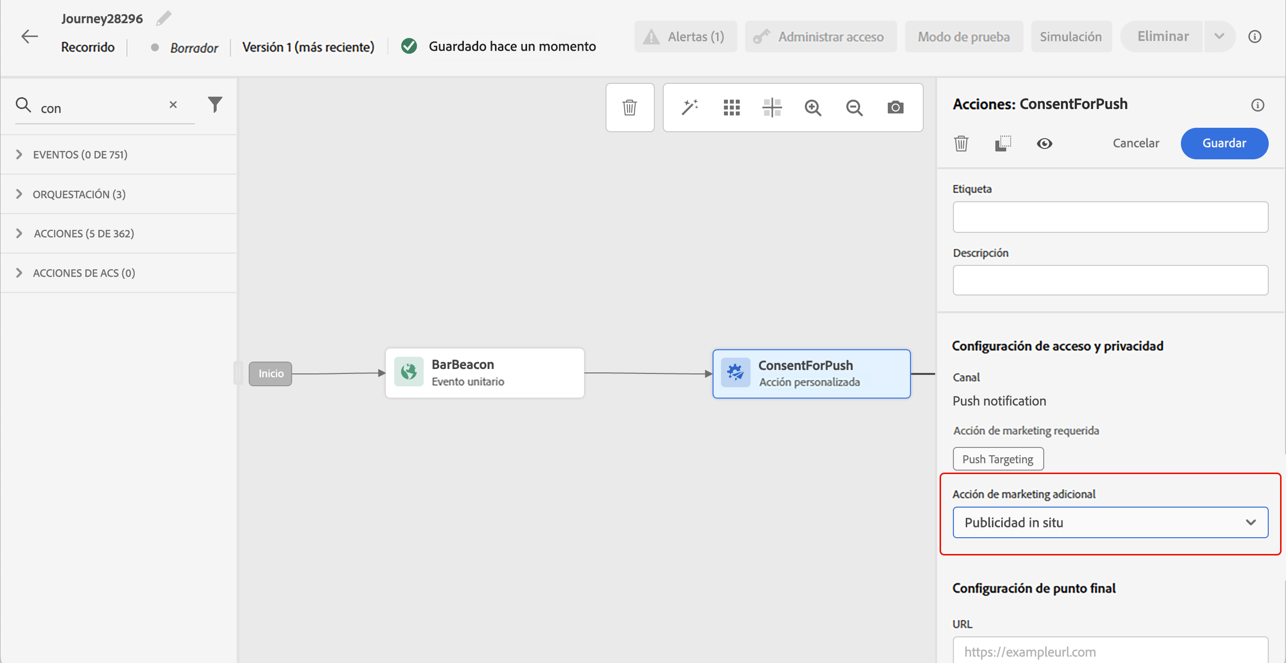
Task: Edit the Journey28296 name with pencil icon
Action: (164, 18)
